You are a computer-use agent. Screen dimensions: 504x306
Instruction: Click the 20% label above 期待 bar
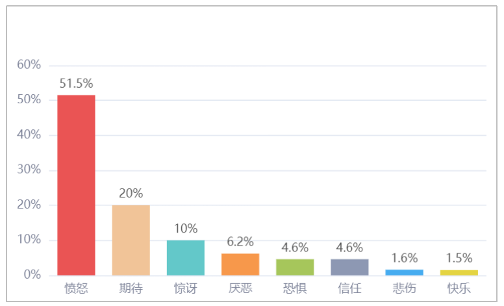tap(131, 193)
